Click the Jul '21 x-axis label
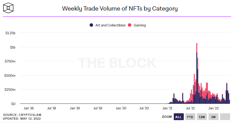 click(190, 108)
